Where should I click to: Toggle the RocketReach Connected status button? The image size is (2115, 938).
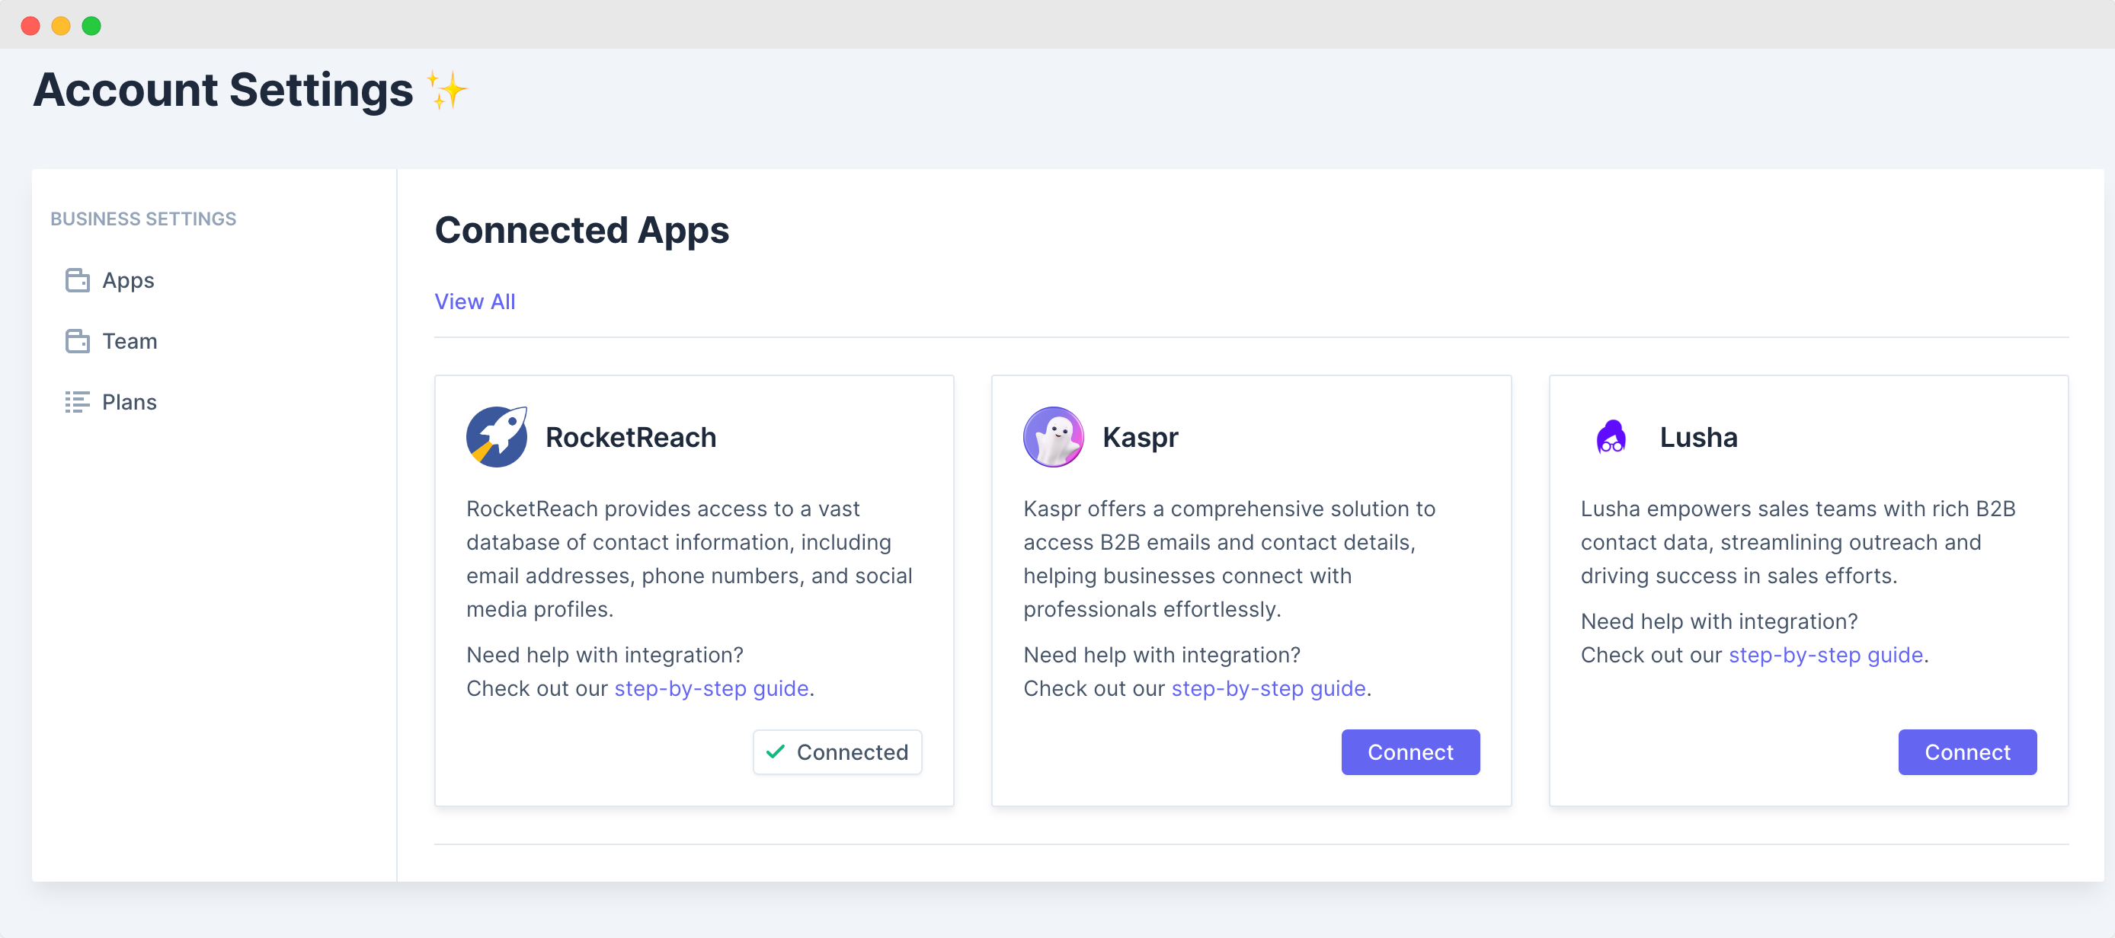pos(837,751)
